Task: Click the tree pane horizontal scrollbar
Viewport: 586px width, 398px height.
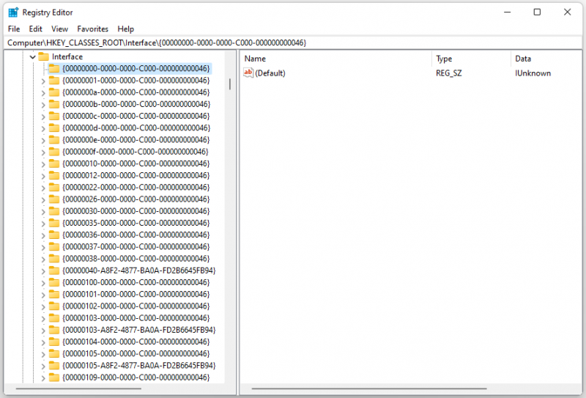Action: (78, 388)
